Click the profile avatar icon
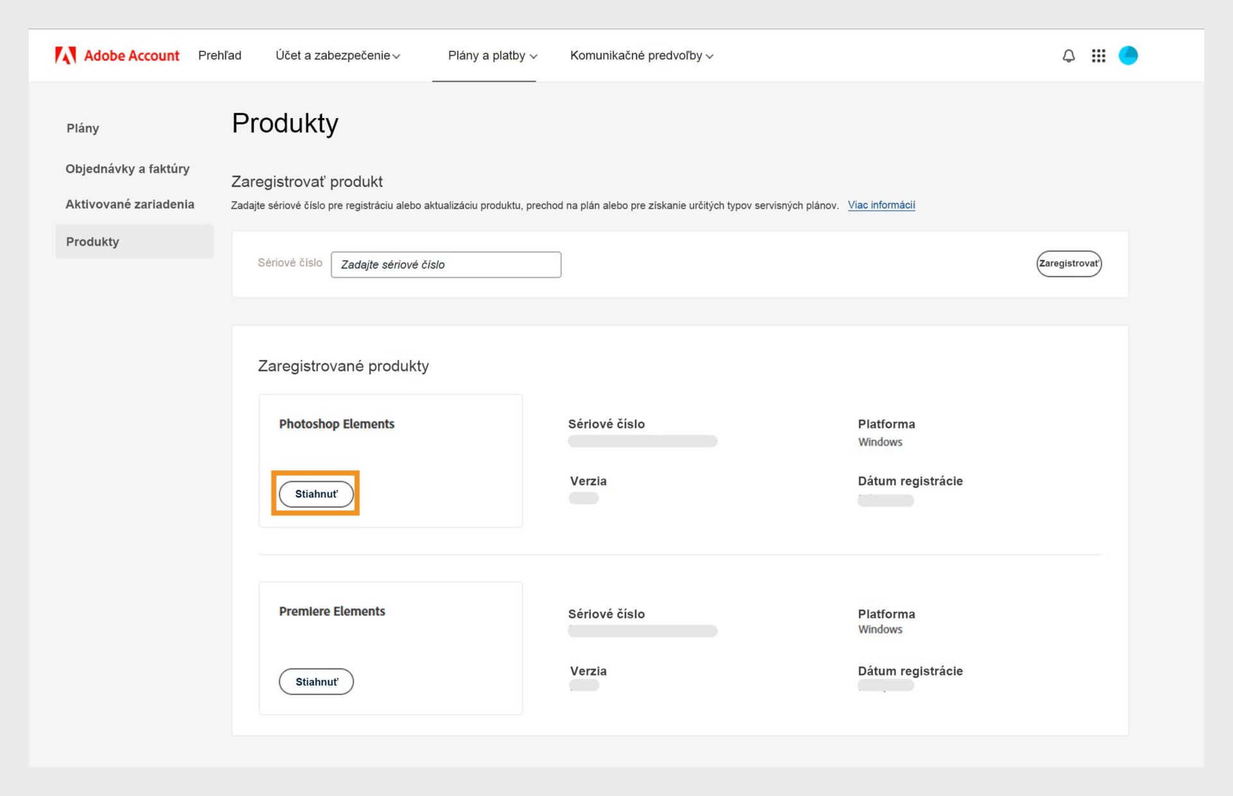This screenshot has width=1233, height=796. (1128, 56)
